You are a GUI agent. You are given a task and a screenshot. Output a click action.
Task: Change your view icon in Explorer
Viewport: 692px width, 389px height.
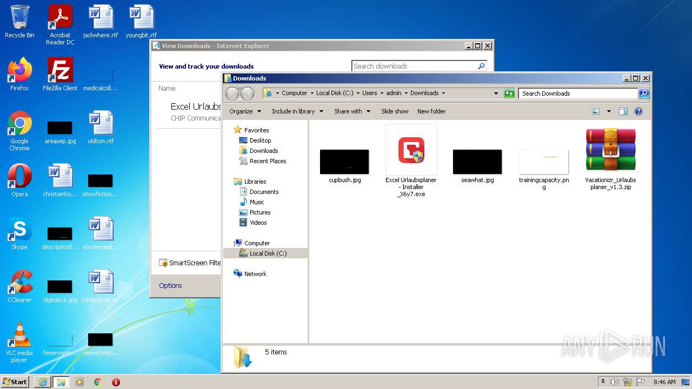tap(596, 111)
